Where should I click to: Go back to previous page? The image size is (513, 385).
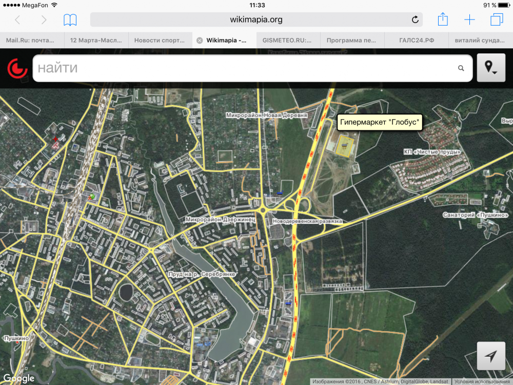click(17, 20)
